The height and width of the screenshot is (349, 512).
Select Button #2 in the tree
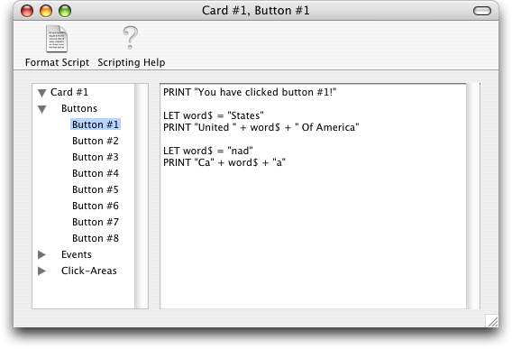coord(96,141)
